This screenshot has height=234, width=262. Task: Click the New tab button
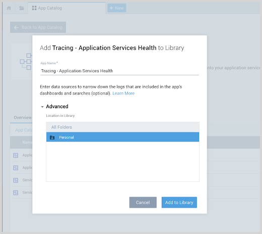117,8
